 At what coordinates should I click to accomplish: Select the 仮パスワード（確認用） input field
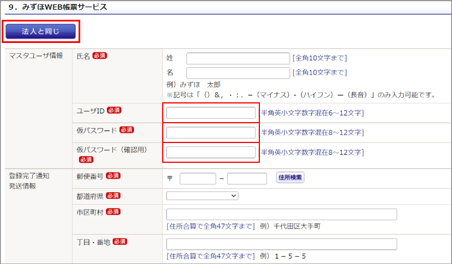tap(211, 152)
